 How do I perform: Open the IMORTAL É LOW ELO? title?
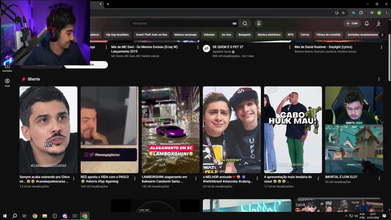tap(341, 177)
